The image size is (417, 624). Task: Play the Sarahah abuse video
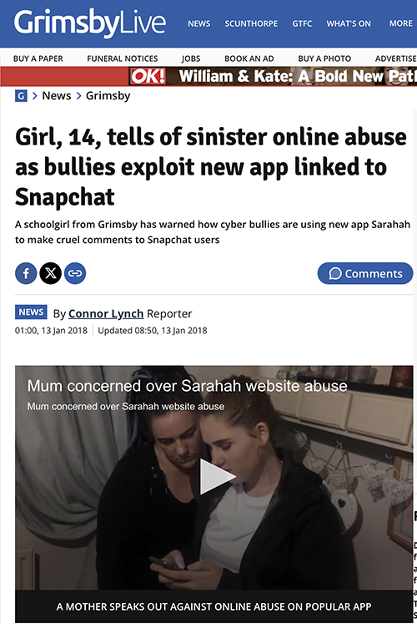(x=217, y=477)
